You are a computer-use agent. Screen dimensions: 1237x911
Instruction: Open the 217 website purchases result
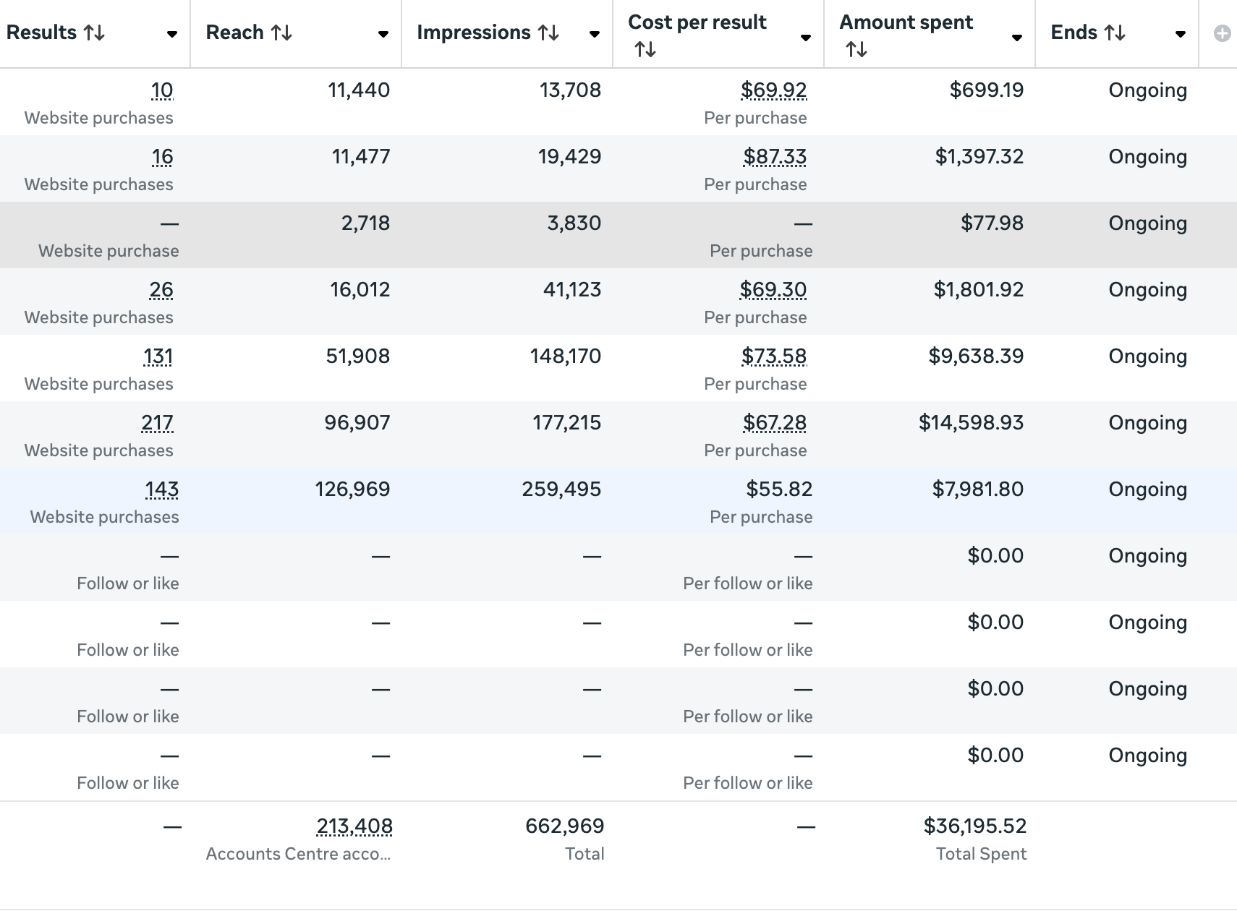pyautogui.click(x=157, y=423)
